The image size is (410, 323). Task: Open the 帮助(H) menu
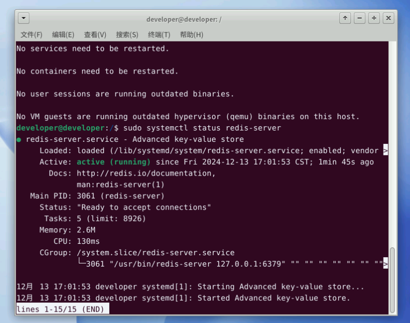pyautogui.click(x=191, y=35)
